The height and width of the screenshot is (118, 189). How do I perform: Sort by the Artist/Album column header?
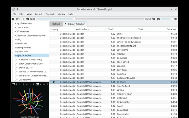pos(82,29)
